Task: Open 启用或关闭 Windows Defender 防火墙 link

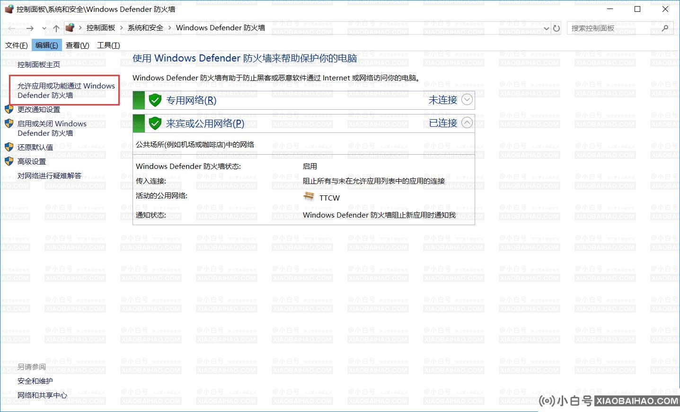Action: click(x=52, y=128)
